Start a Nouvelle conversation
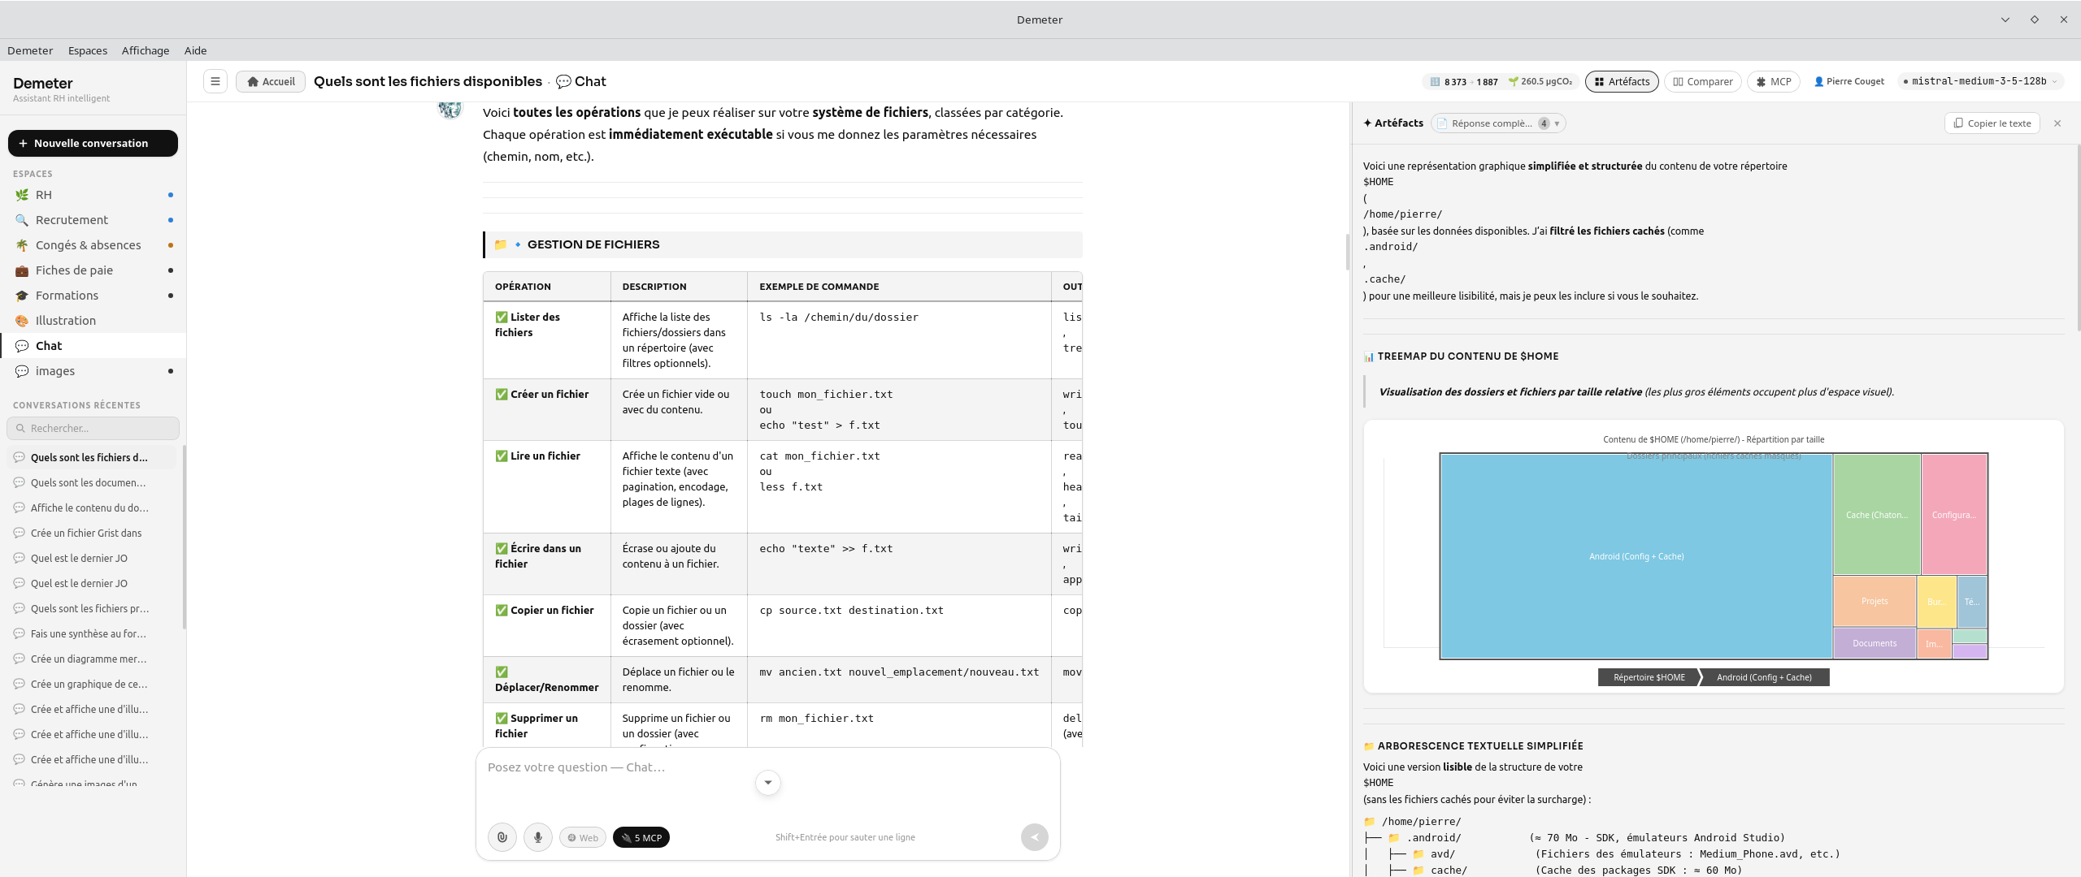Screen dimensions: 2081x877 click(x=93, y=143)
